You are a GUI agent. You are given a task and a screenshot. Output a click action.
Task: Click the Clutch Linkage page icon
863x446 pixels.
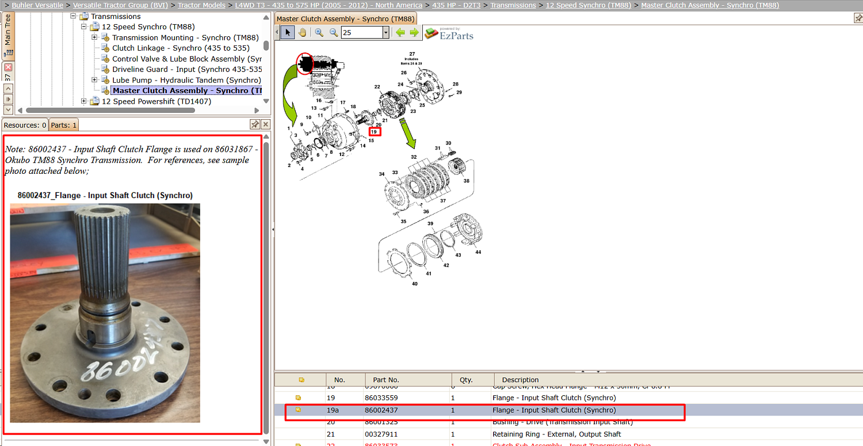(x=105, y=48)
